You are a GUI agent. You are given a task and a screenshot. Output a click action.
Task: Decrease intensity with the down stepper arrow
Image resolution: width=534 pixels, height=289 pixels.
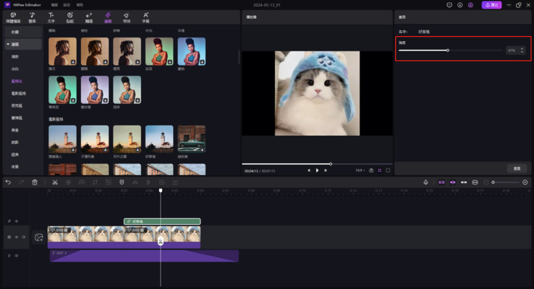coord(522,52)
